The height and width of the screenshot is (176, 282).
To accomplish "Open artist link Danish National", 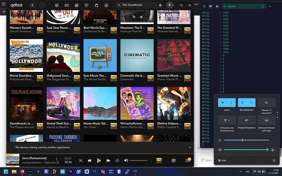I will [22, 31].
